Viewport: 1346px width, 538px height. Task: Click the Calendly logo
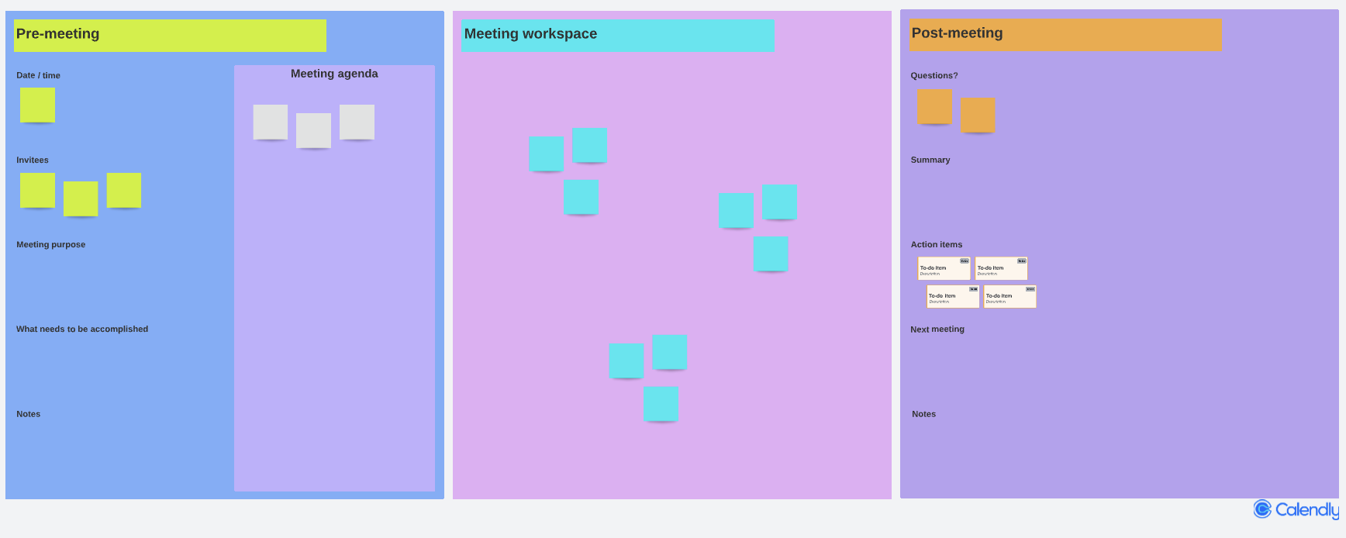[1296, 509]
